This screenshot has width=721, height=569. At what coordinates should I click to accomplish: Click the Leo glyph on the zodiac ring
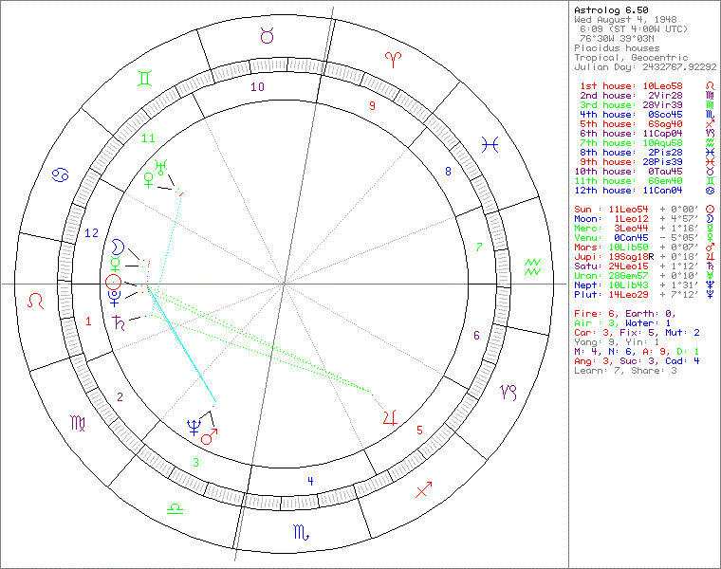[36, 301]
